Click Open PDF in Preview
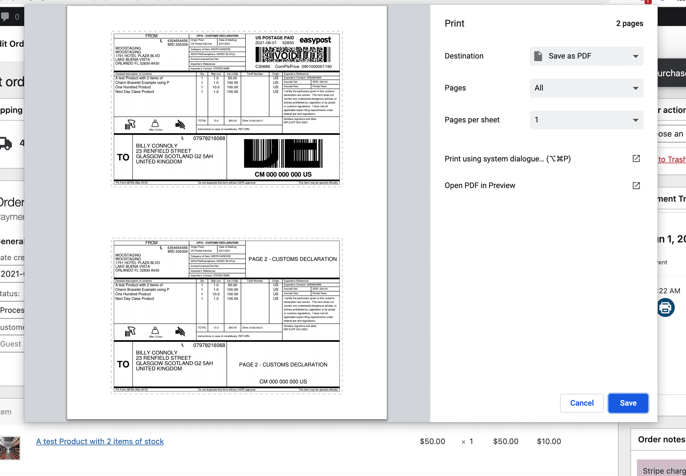The image size is (686, 476). click(480, 185)
